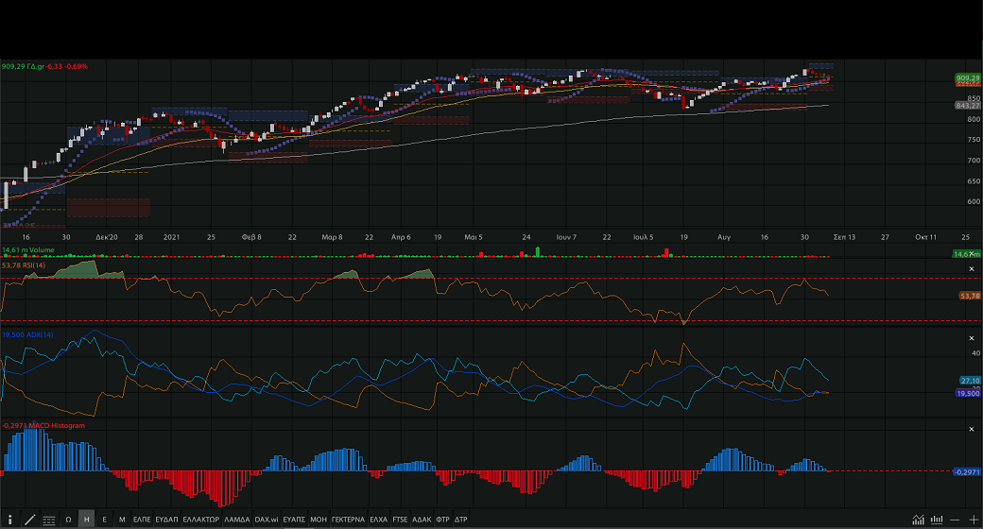Open the ΕΛΛΑΚΤΩΡ symbol tab
Viewport: 983px width, 529px height.
coord(200,520)
